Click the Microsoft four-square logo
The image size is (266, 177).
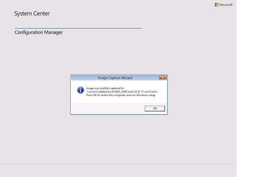(x=217, y=5)
